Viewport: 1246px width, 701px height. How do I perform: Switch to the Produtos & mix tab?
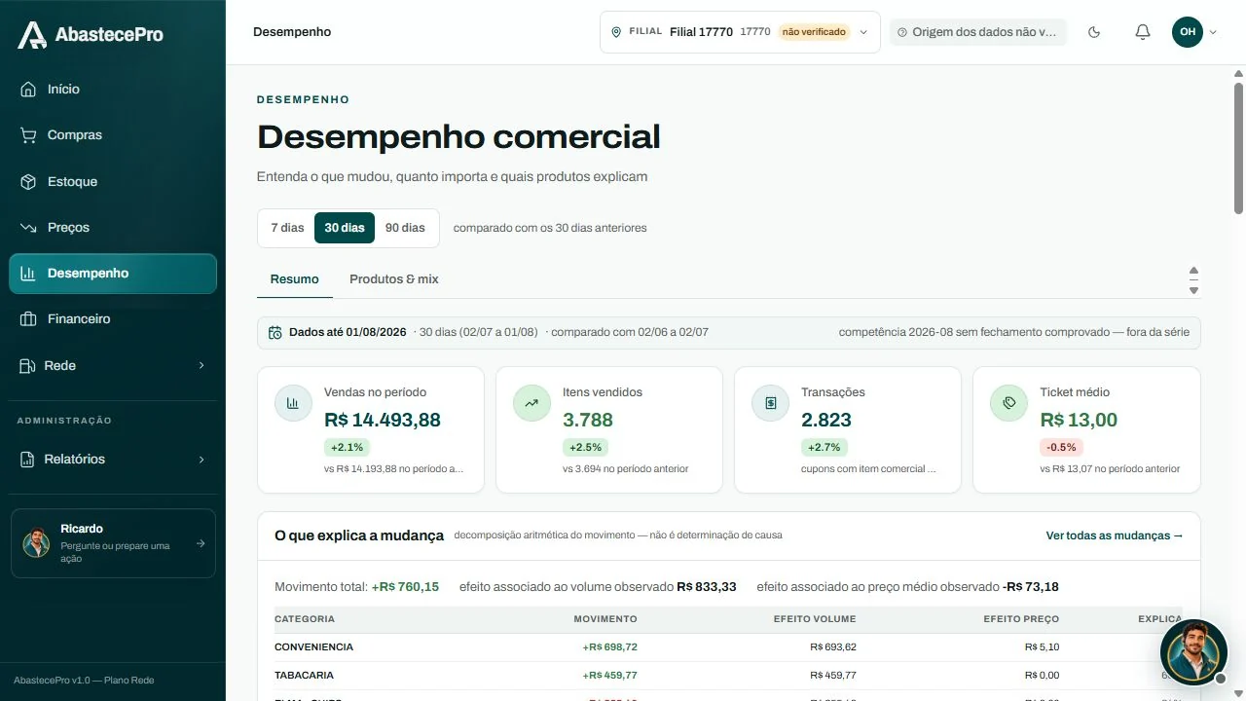(394, 279)
